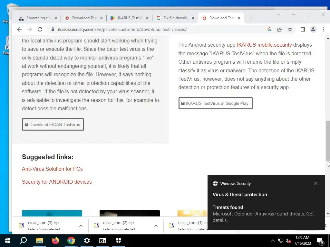
Task: Go back to the previous page
Action: click(19, 29)
